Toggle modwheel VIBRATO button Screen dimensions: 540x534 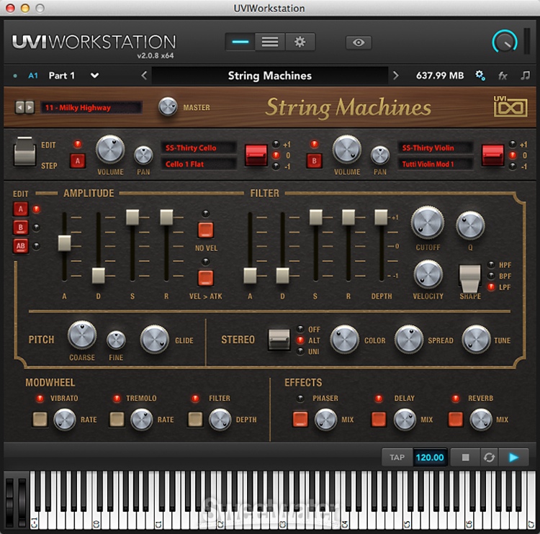(40, 419)
